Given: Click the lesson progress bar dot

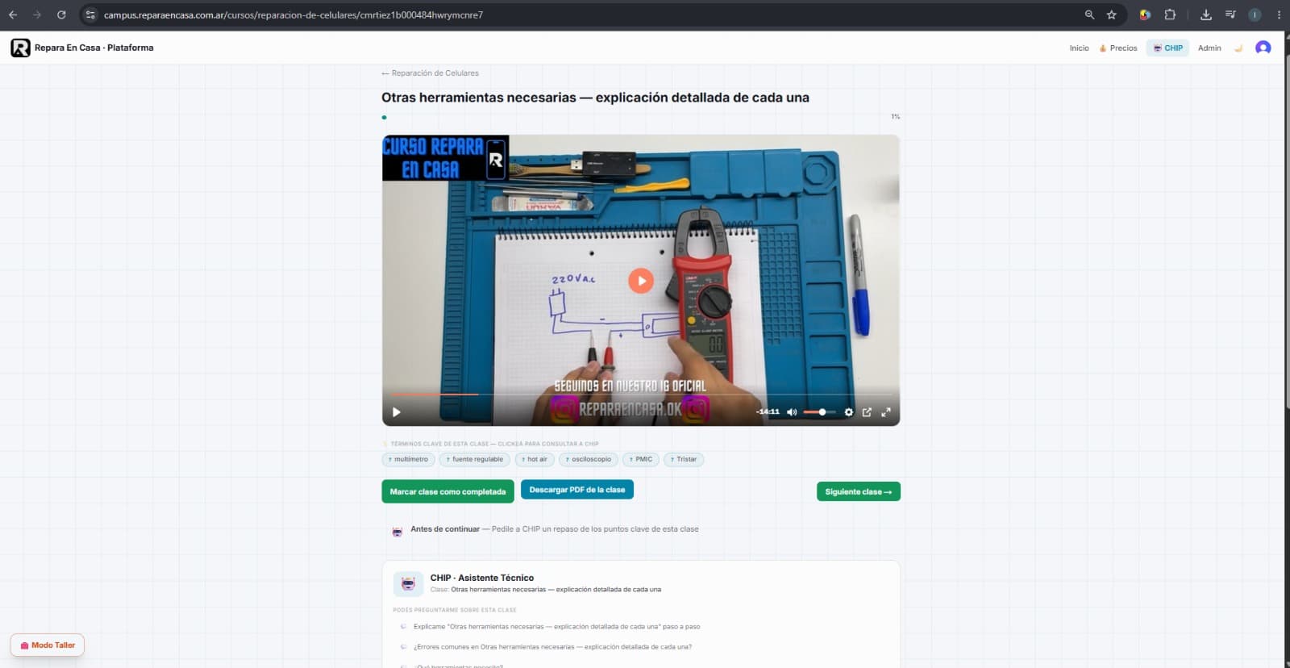Looking at the screenshot, I should click(x=384, y=117).
